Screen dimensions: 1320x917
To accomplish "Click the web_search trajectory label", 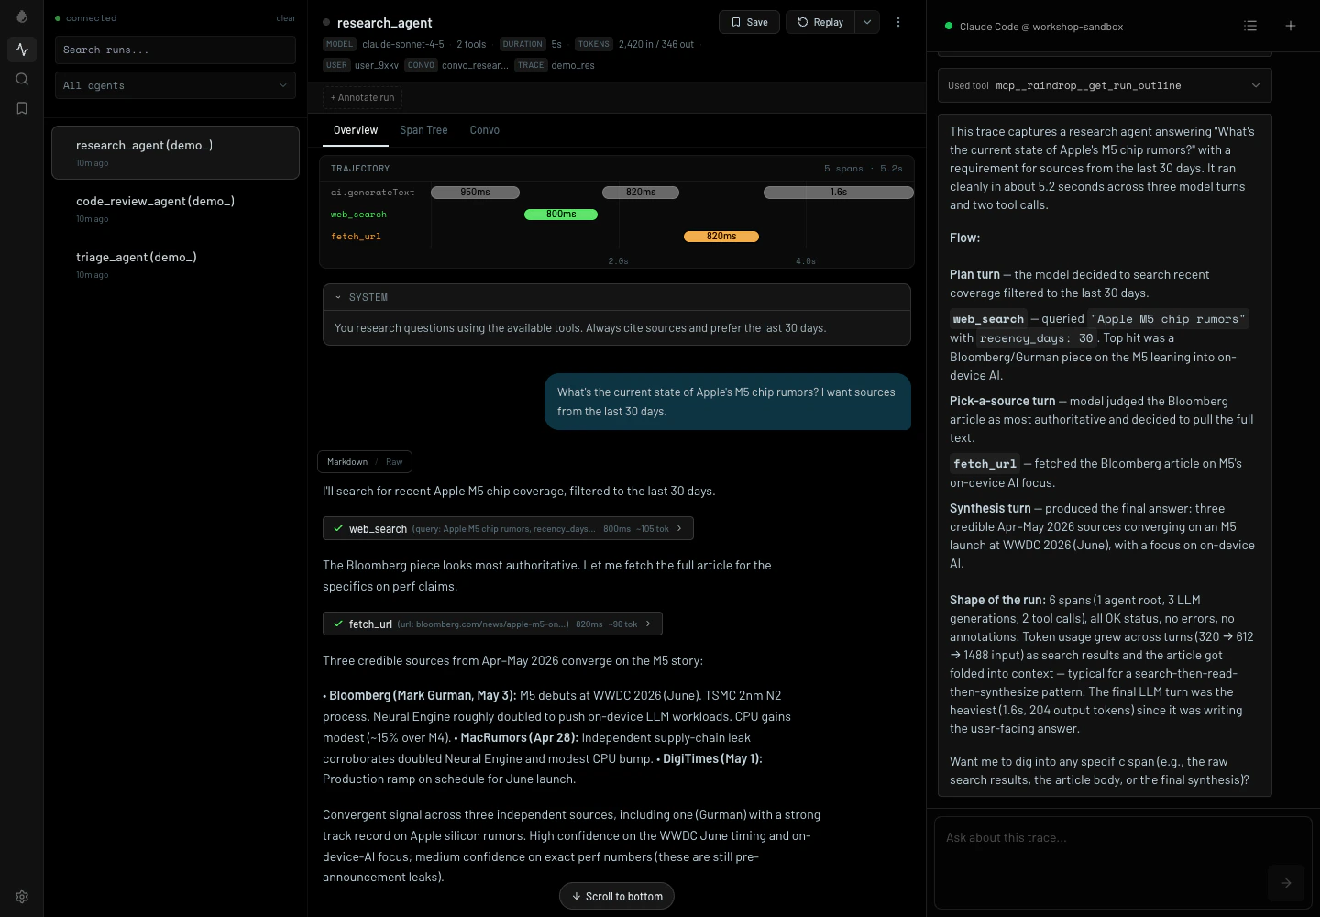I will [358, 215].
